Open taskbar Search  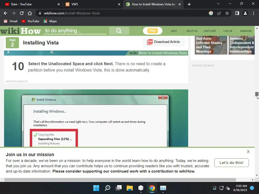107,188
